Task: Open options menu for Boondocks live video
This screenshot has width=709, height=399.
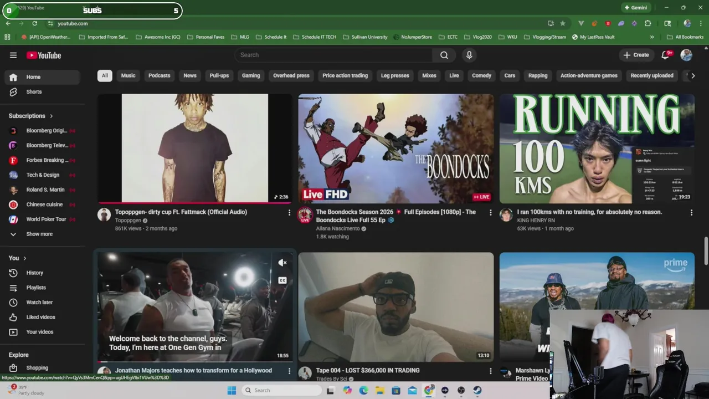Action: (490, 212)
